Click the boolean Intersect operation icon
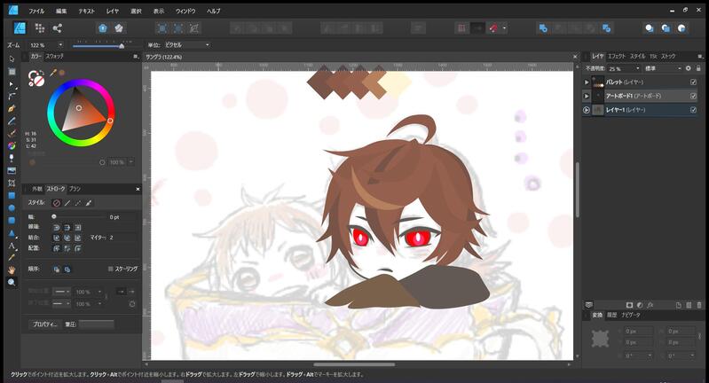This screenshot has height=383, width=709. (575, 28)
